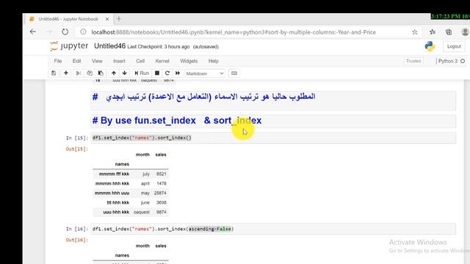The image size is (470, 264).
Task: Open a new browser tab
Action: (x=119, y=19)
